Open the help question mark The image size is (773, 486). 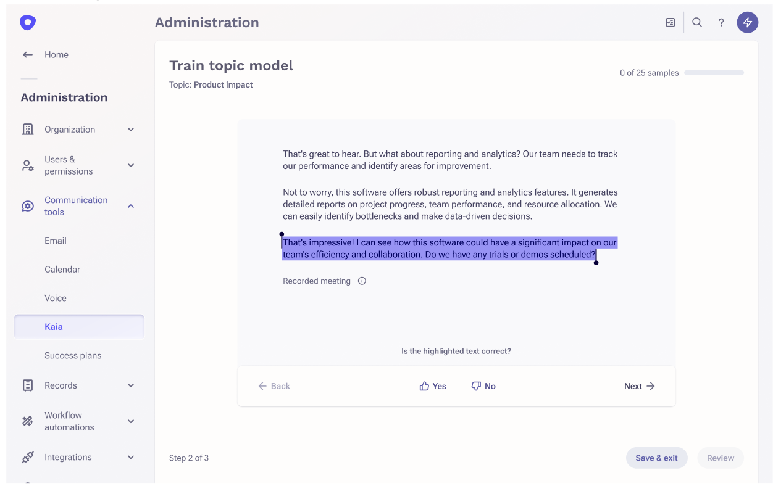click(721, 22)
